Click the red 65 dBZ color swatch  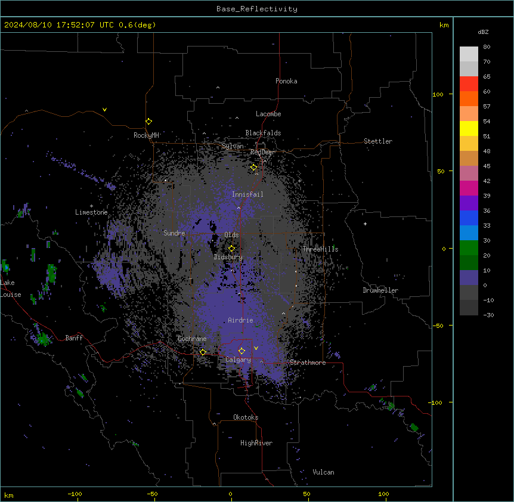[469, 84]
